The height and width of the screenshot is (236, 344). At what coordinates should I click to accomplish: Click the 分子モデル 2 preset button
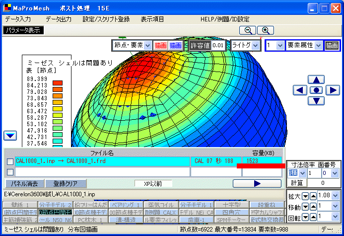(x=55, y=205)
